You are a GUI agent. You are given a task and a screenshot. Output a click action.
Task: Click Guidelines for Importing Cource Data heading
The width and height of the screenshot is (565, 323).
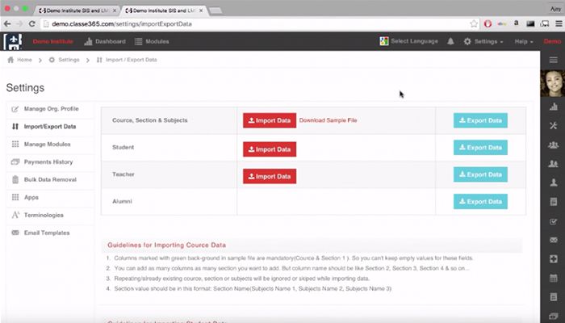(x=166, y=245)
